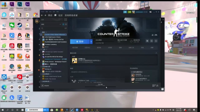Open WeChat desktop shortcut
Screen dimensions: 200x112
pos(12,26)
